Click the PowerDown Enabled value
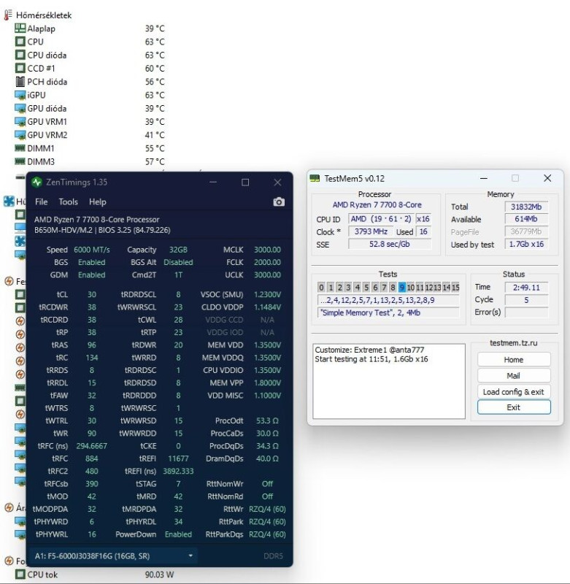Screen dimensions: 570x584 point(178,534)
